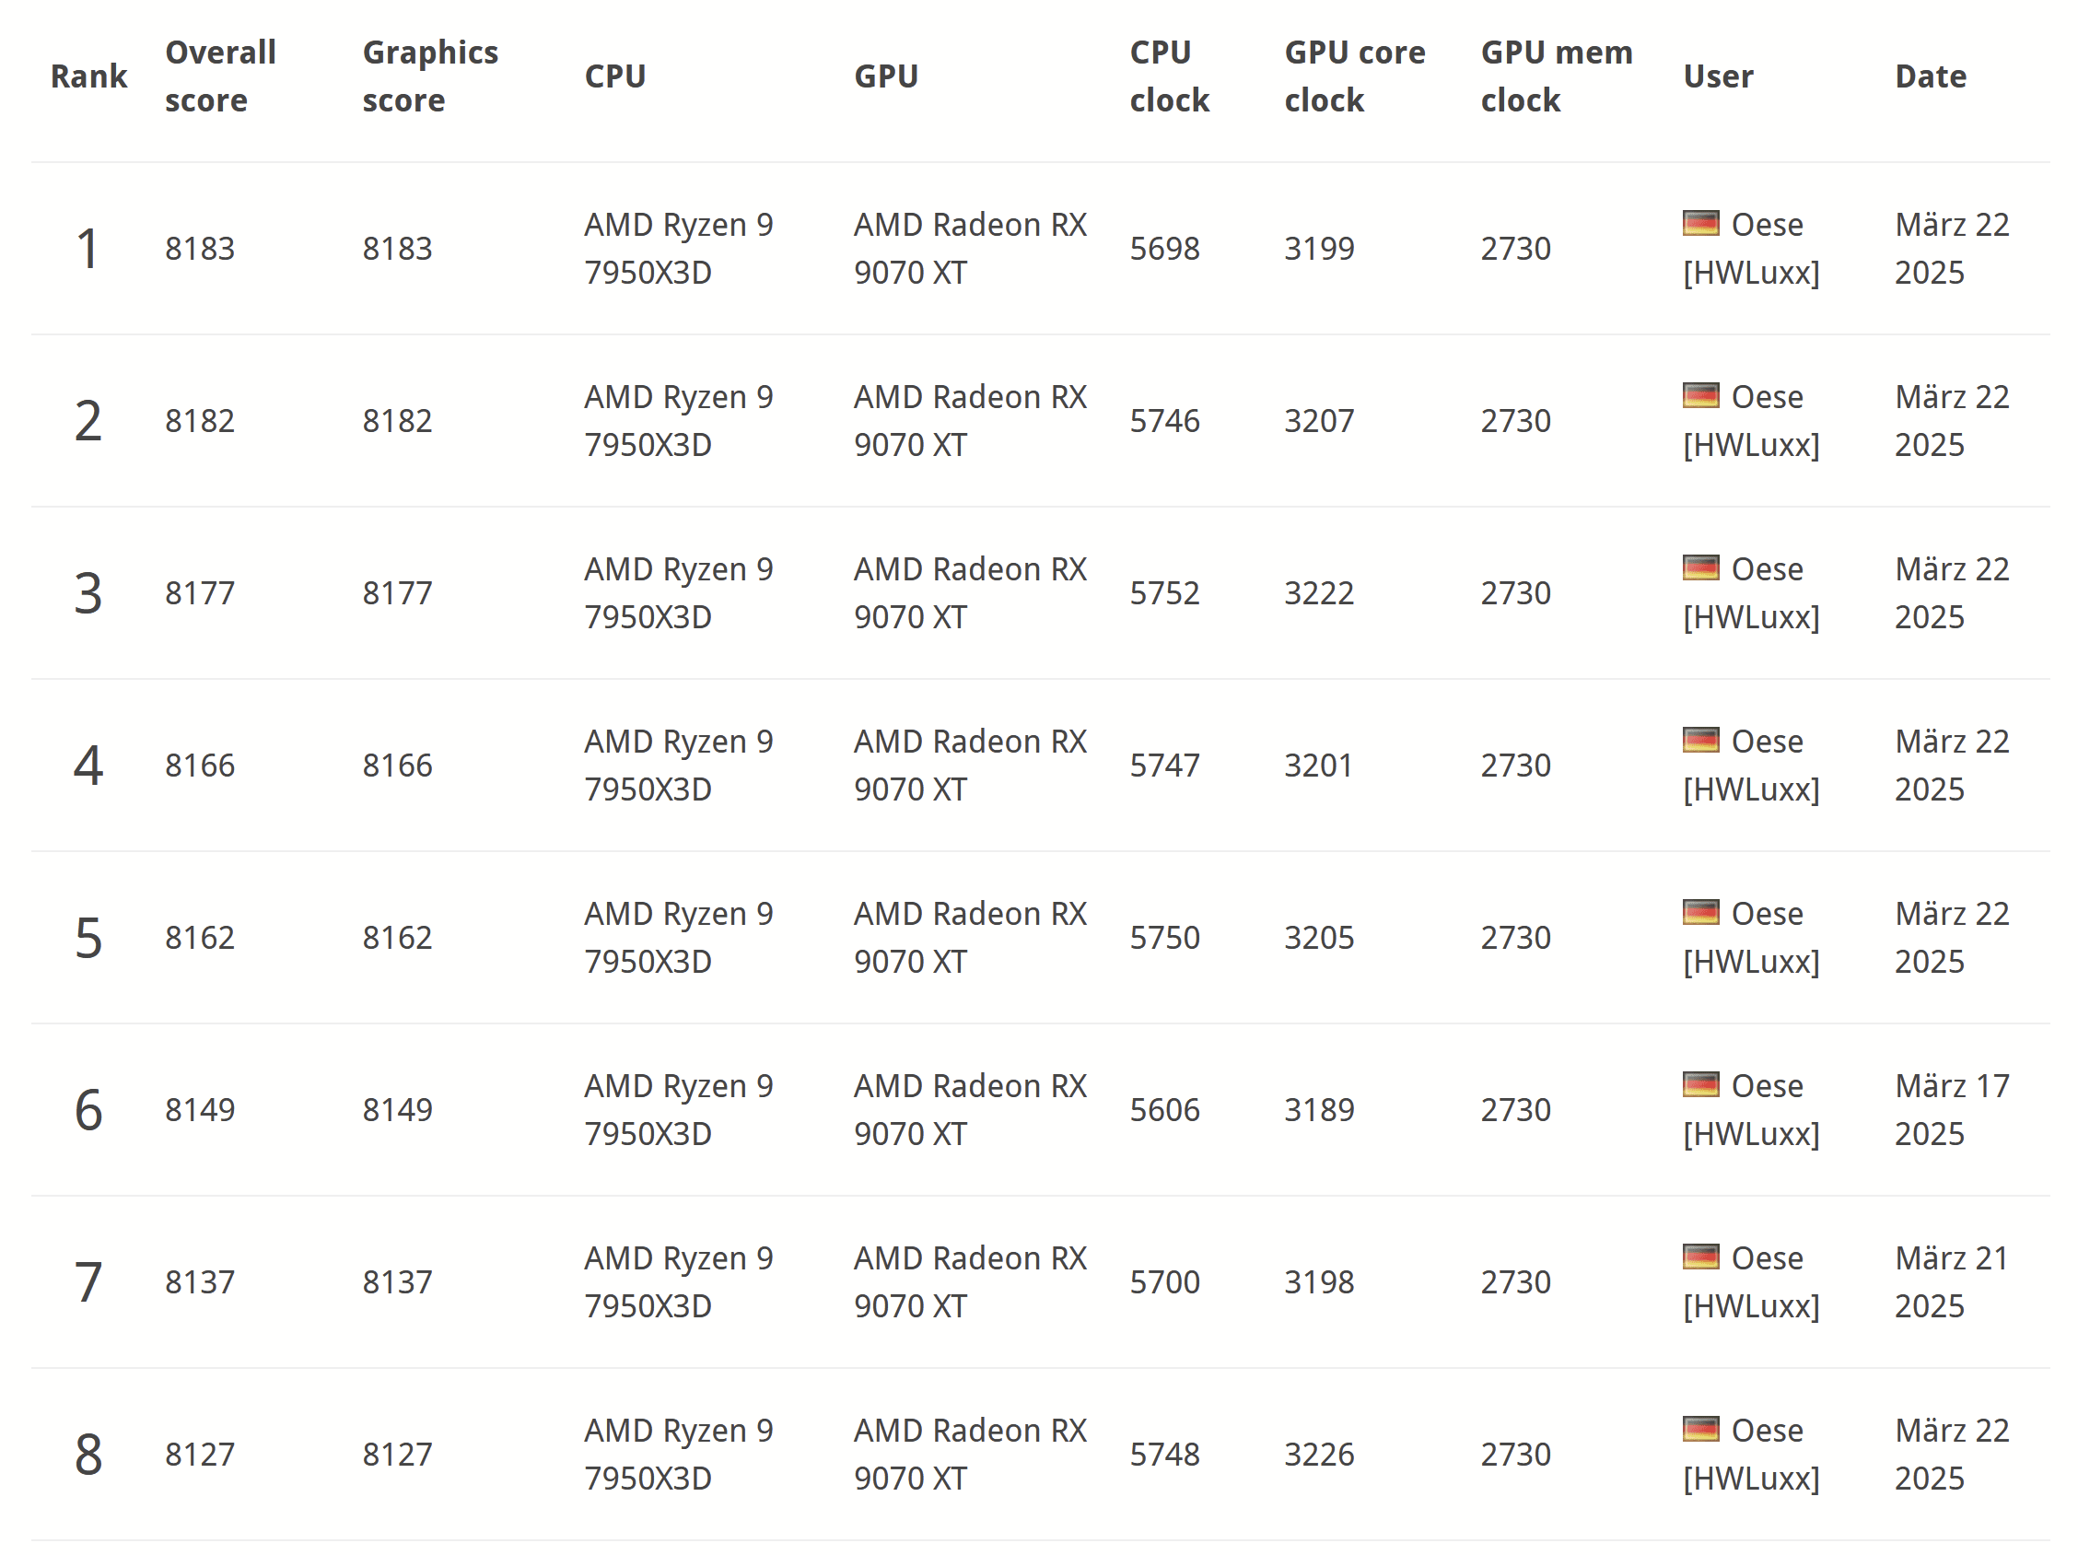Click the German flag in rank 7 row
The image size is (2078, 1555).
point(1700,1257)
